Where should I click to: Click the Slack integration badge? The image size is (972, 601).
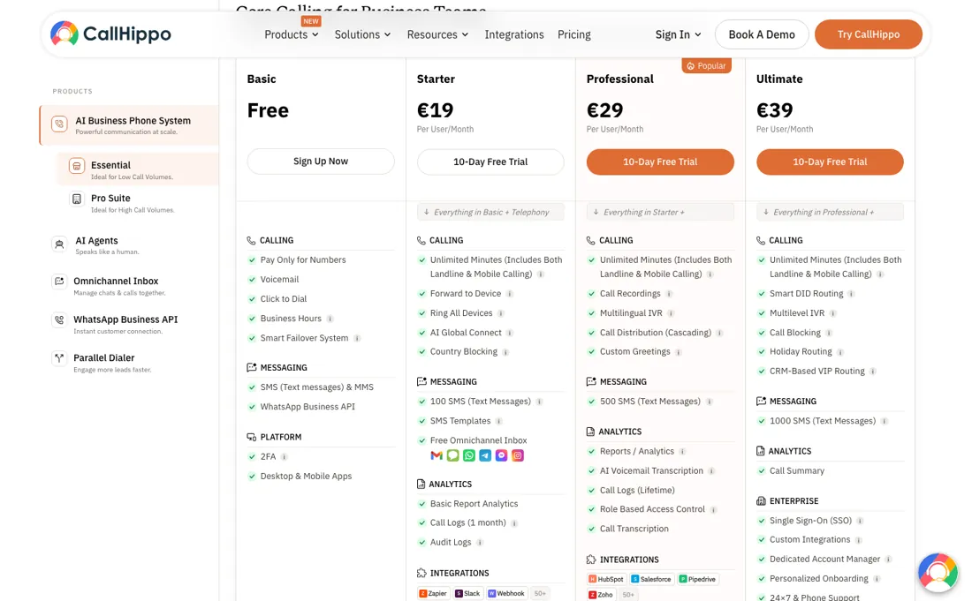pyautogui.click(x=468, y=594)
